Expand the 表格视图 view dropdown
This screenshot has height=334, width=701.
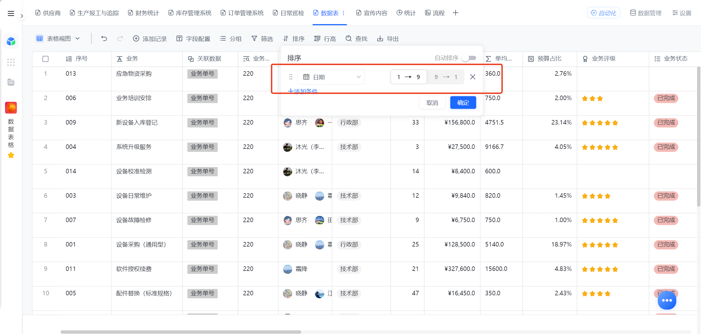click(x=58, y=38)
